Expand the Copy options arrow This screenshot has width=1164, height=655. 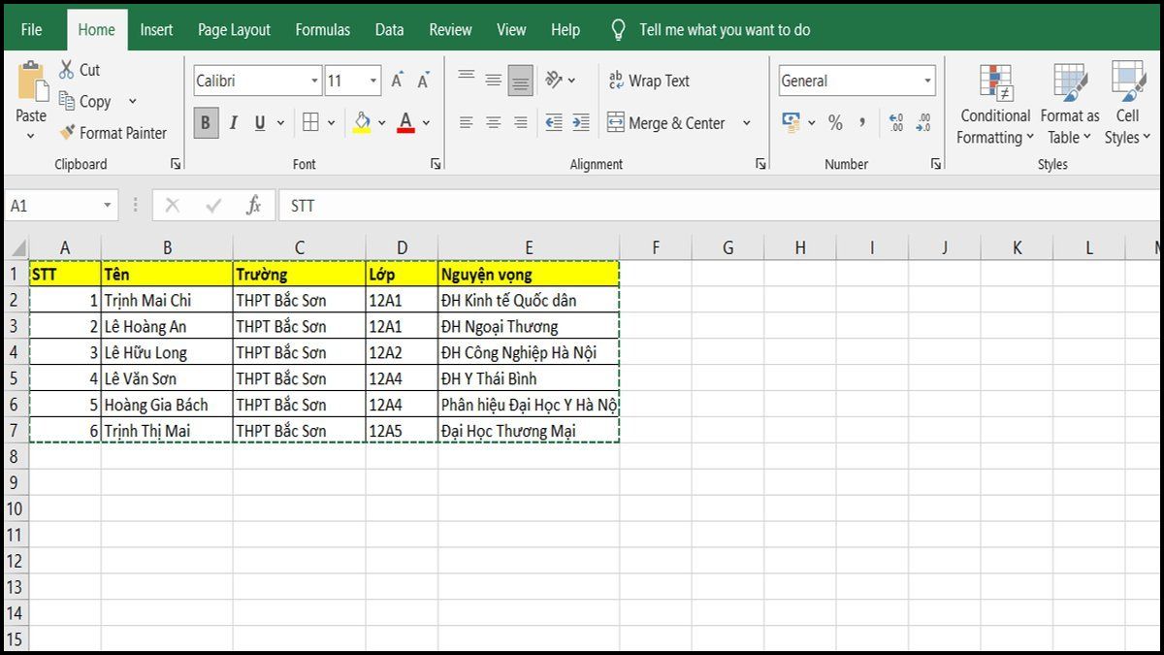click(x=133, y=101)
